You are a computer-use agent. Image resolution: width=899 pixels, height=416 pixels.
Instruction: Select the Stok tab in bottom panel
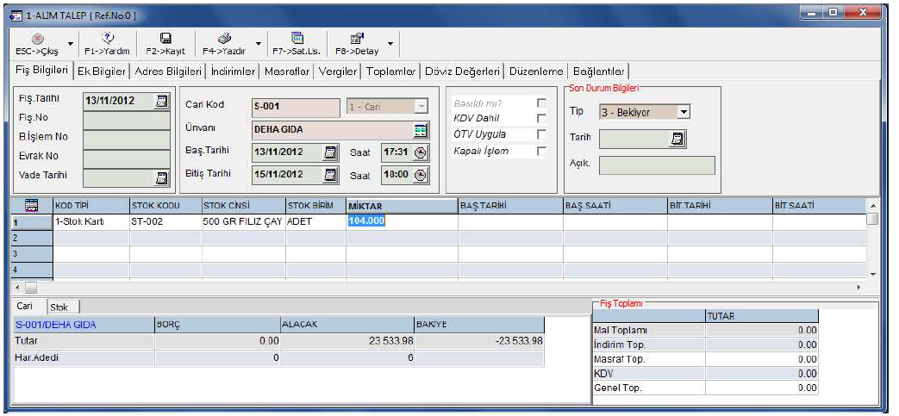pos(59,306)
